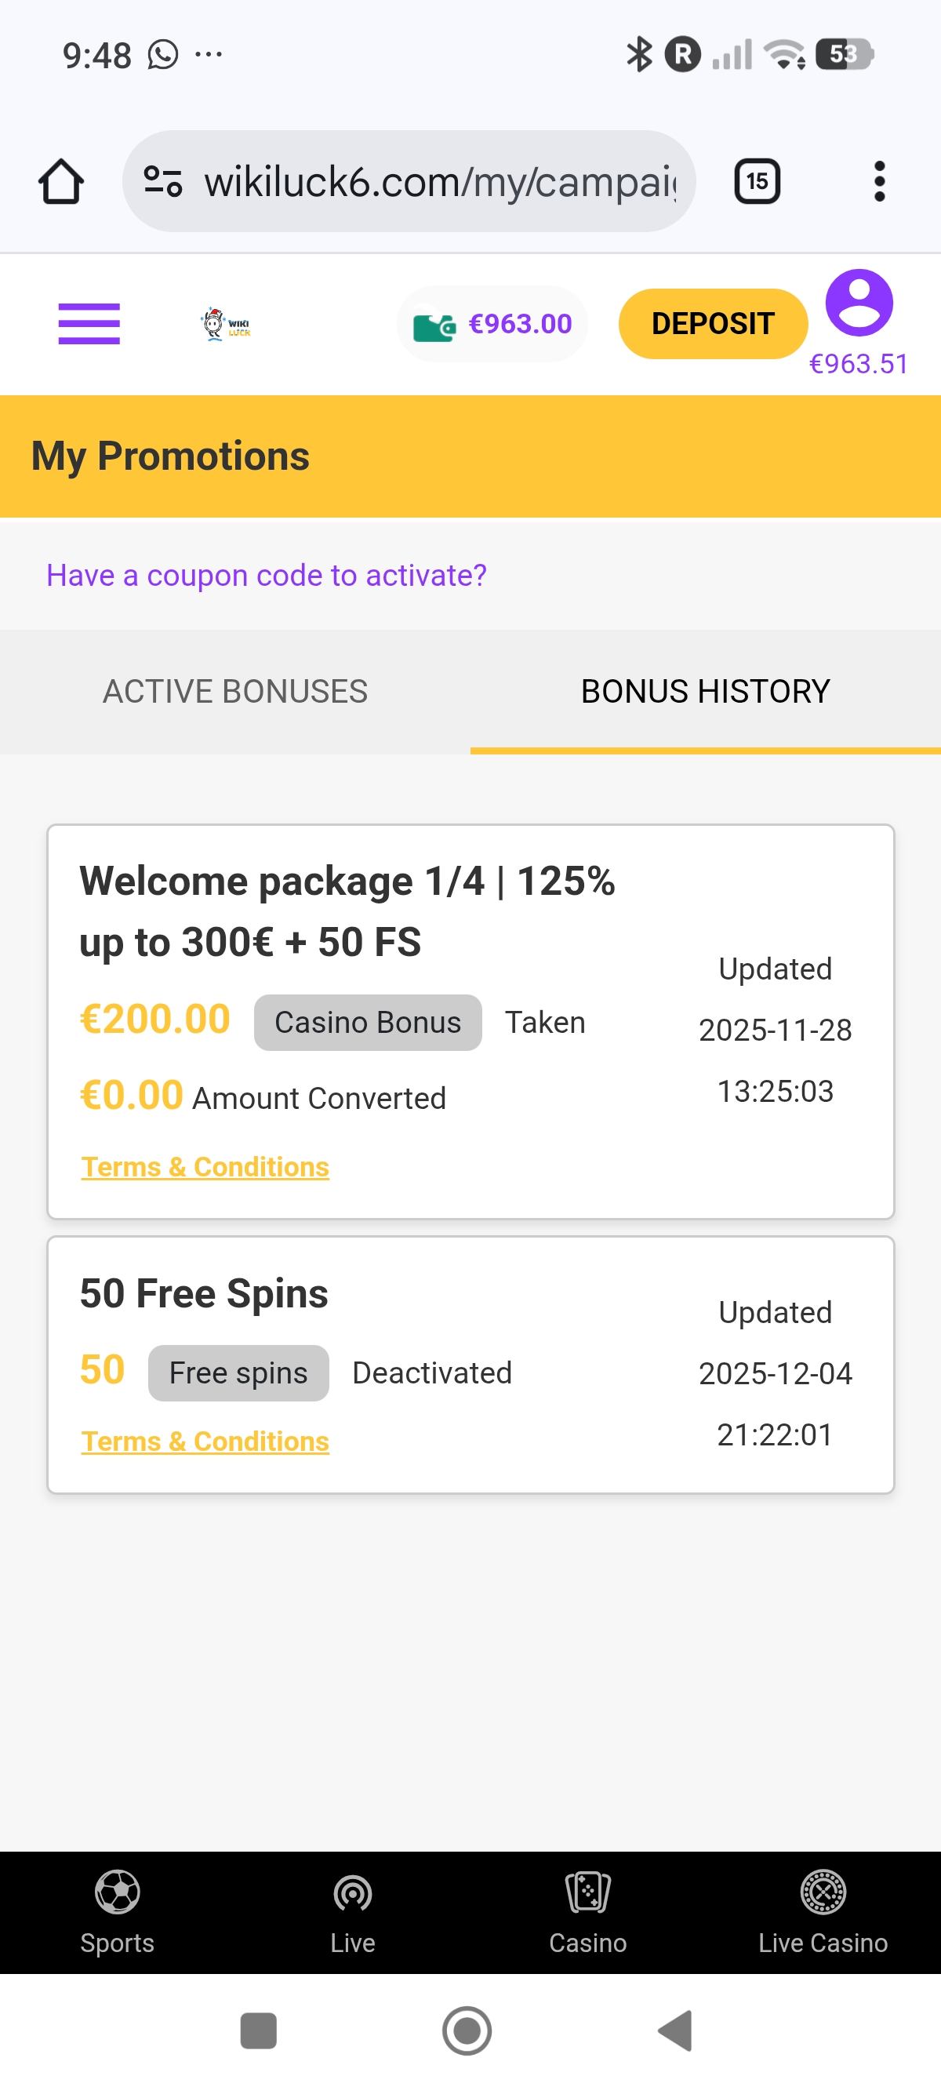Open the Live Casino section

click(x=823, y=1910)
